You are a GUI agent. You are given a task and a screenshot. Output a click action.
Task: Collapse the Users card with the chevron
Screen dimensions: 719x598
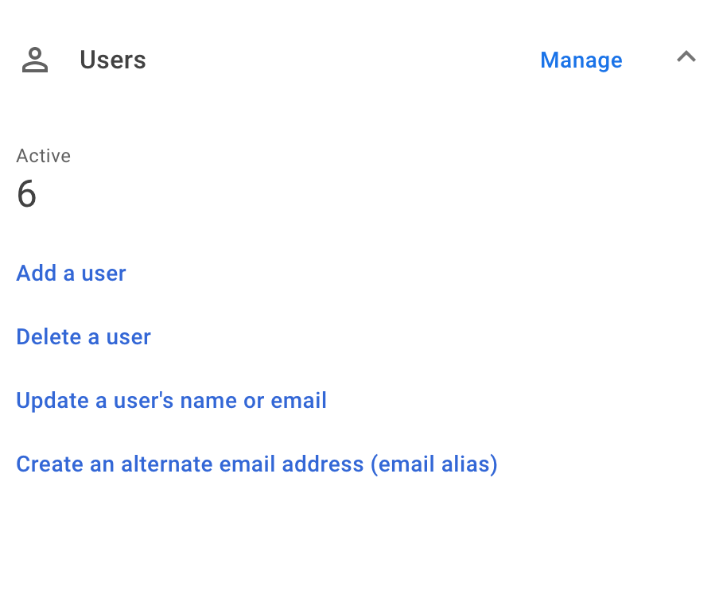point(686,57)
